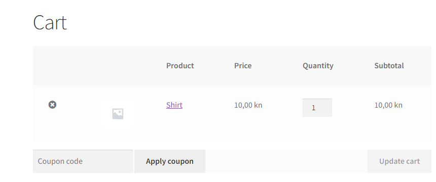Image resolution: width=436 pixels, height=182 pixels.
Task: Click empty space between Apply coupon and Update cart
Action: (x=286, y=161)
